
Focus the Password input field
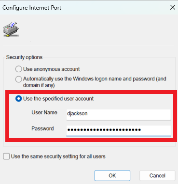[x=119, y=131]
